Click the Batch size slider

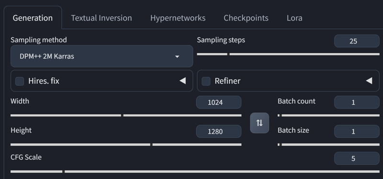328,145
